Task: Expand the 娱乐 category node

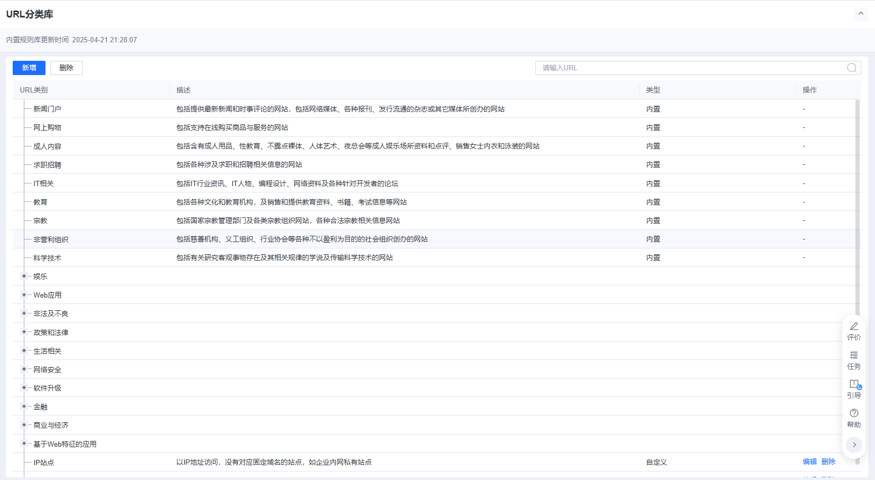Action: (x=24, y=276)
